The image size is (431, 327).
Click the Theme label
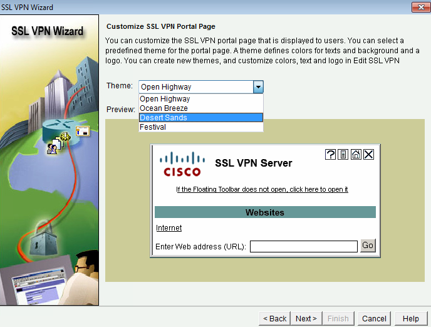[120, 86]
